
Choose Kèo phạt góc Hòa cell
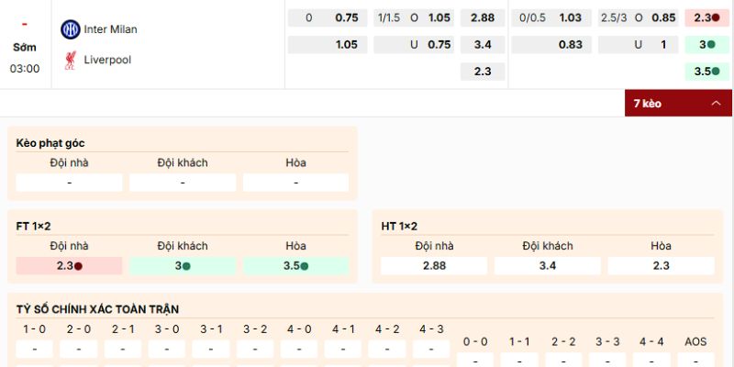295,183
